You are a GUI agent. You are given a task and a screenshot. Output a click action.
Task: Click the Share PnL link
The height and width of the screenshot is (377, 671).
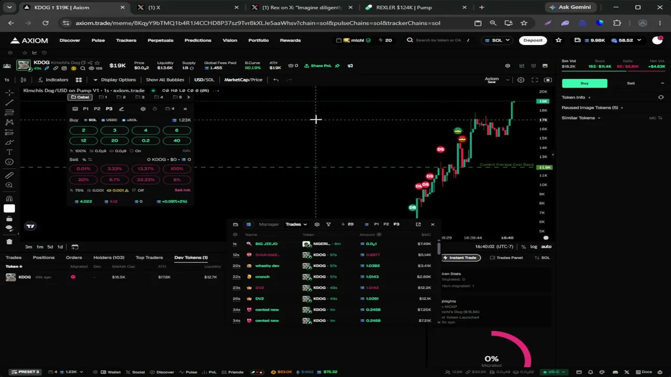(x=318, y=65)
